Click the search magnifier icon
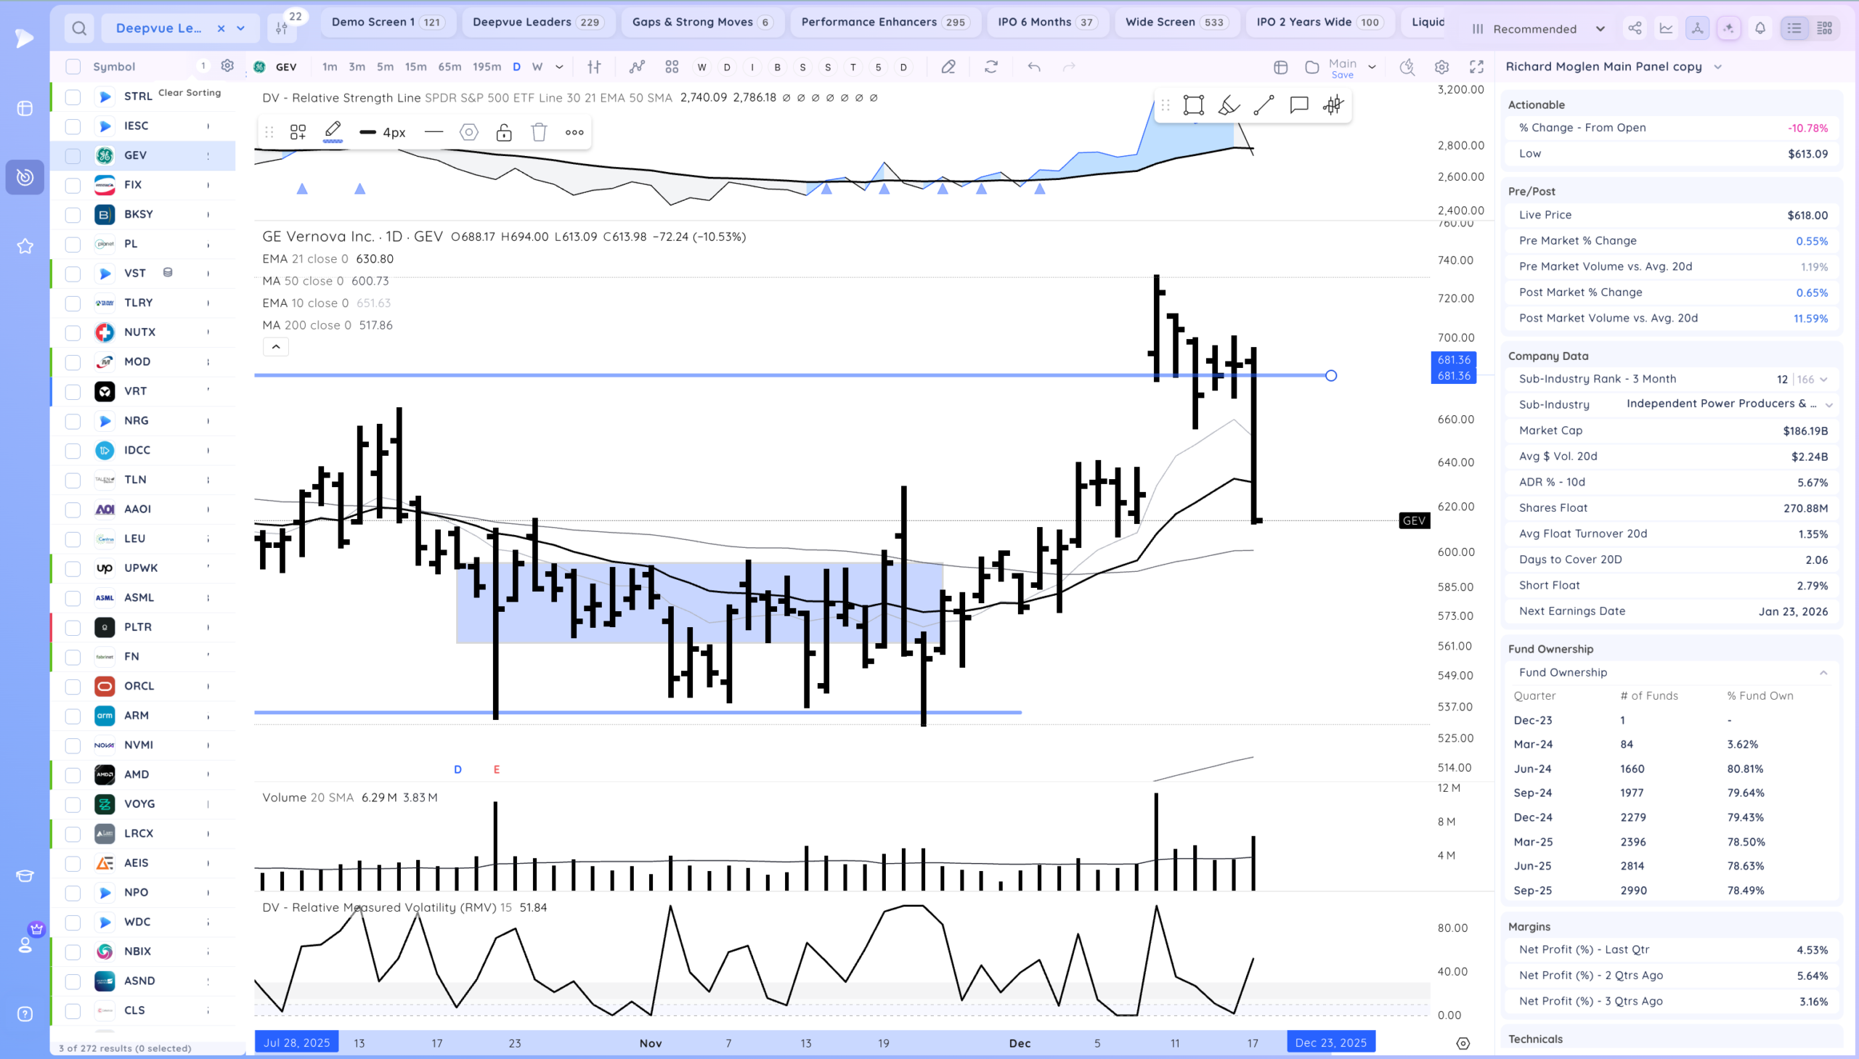The image size is (1859, 1059). coord(79,28)
